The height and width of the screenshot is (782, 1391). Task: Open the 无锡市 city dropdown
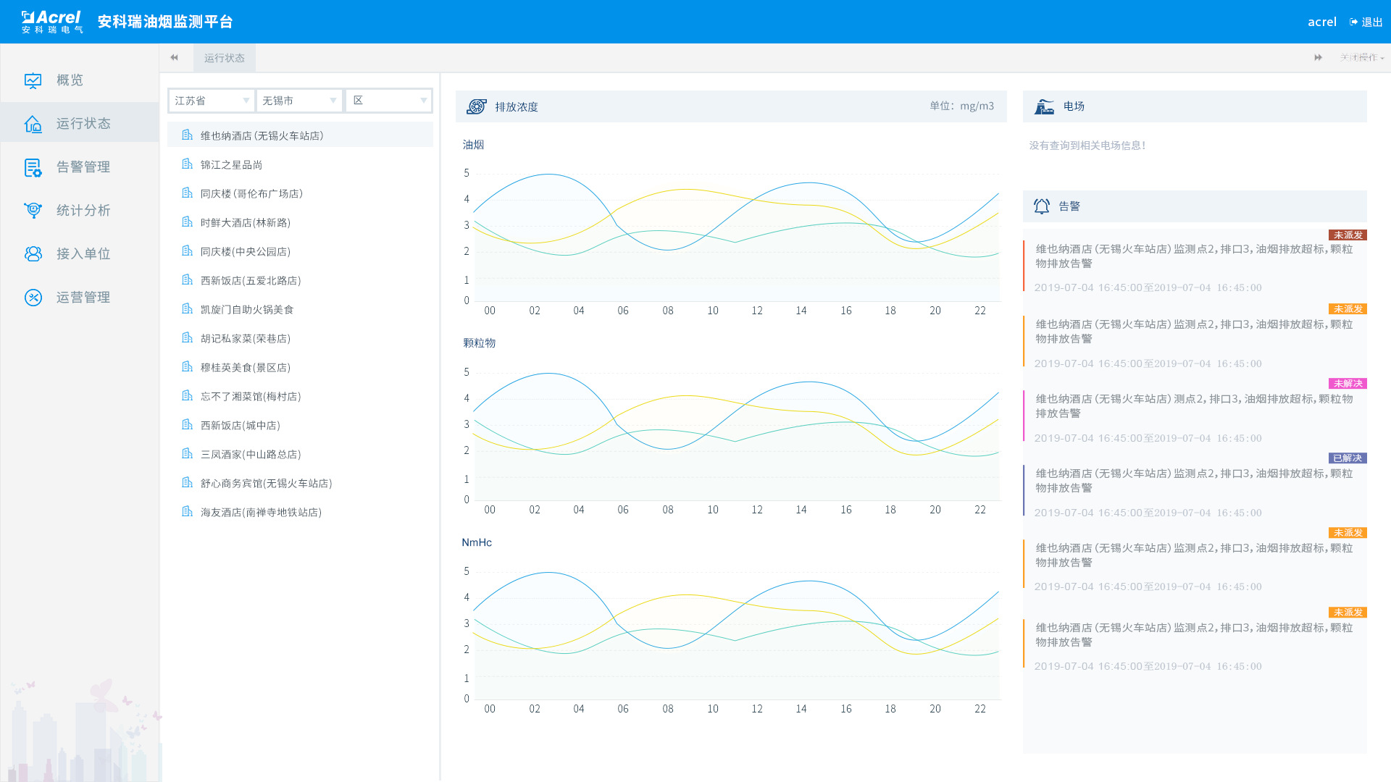coord(299,101)
